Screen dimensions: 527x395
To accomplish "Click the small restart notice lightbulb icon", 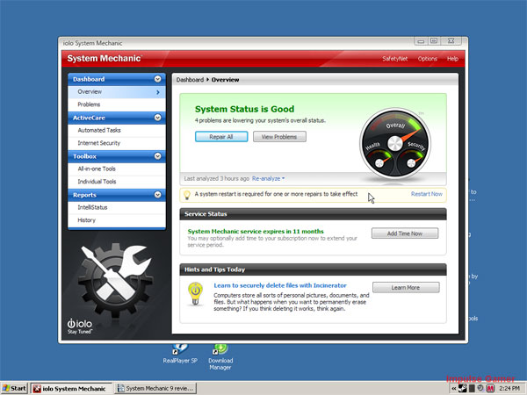I will [187, 195].
